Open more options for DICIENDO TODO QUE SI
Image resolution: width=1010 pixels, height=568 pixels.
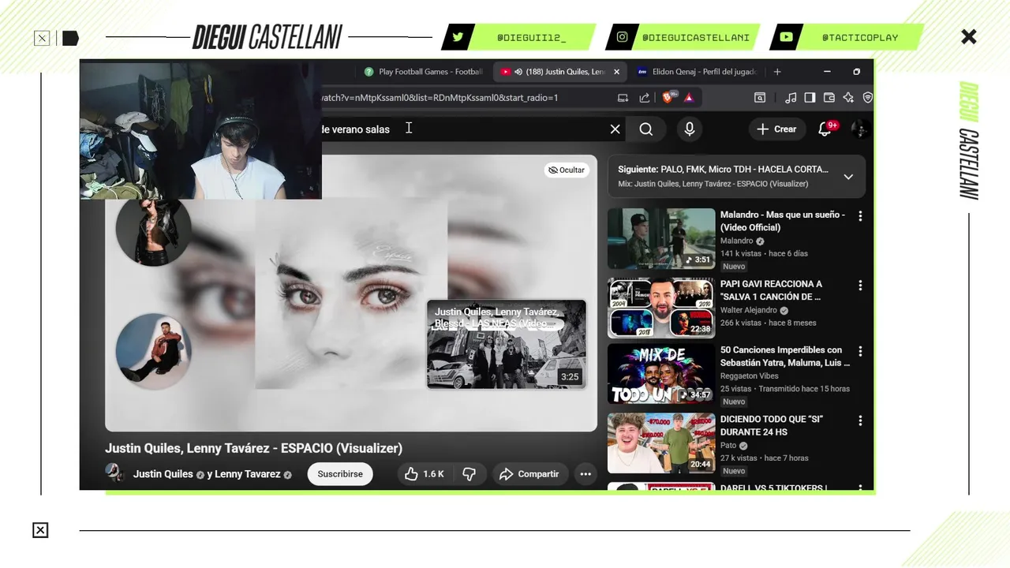pyautogui.click(x=860, y=420)
